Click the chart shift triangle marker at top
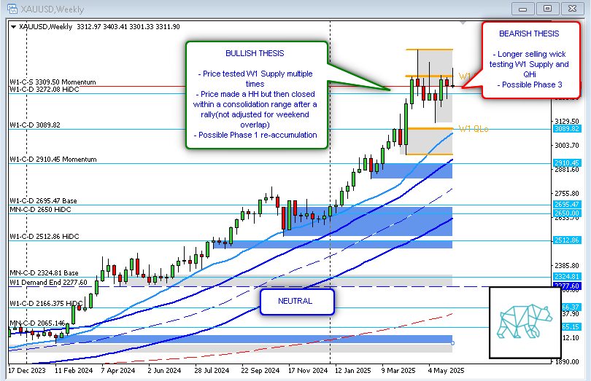The height and width of the screenshot is (381, 591). pyautogui.click(x=464, y=22)
